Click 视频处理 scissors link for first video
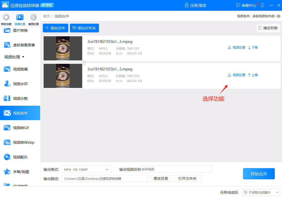The height and width of the screenshot is (197, 282). click(236, 48)
